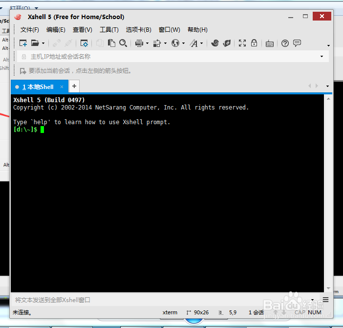Click the file transfer icon
This screenshot has width=343, height=328.
(x=157, y=43)
